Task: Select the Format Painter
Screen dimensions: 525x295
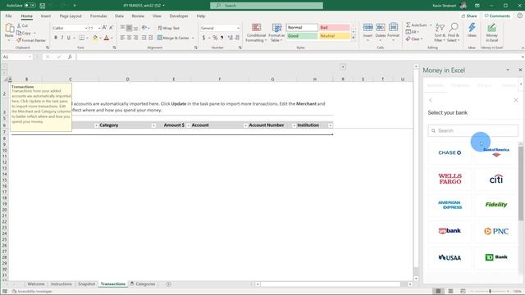Action: tap(31, 40)
